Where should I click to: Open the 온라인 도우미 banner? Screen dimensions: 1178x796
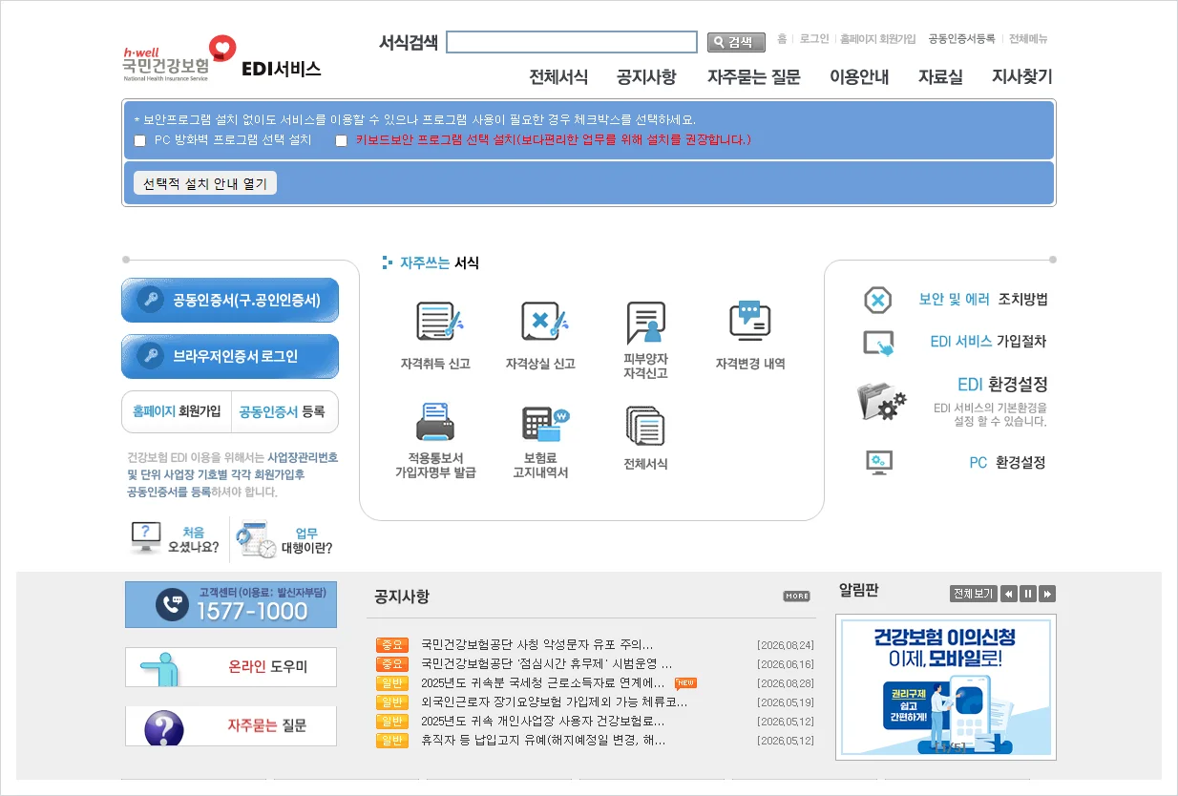coord(231,667)
